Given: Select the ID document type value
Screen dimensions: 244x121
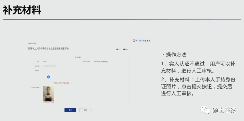Looking at the screenshot, I should tap(101, 61).
